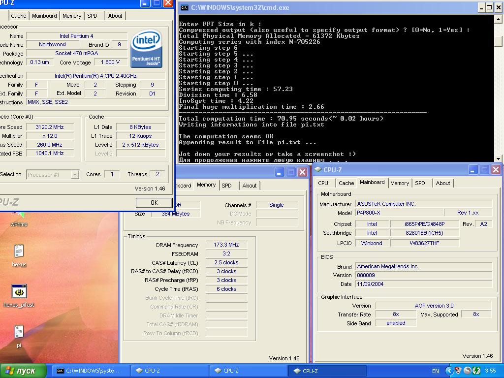
Task: Click the AGP version 3.0 field
Action: coord(434,306)
